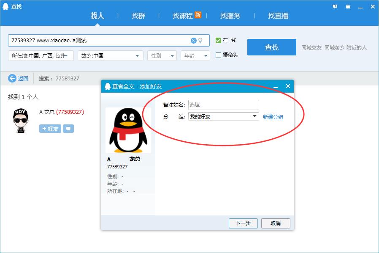This screenshot has width=379, height=253.
Task: Click the blue back arrow icon
Action: tap(12, 78)
